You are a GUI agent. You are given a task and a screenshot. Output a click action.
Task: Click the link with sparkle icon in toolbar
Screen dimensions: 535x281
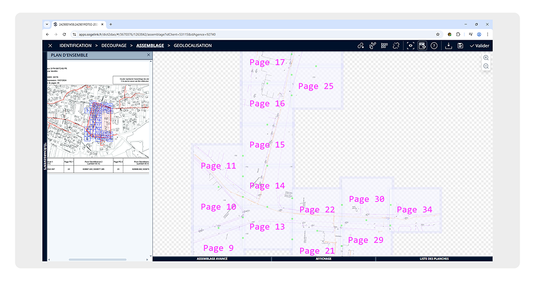click(360, 46)
